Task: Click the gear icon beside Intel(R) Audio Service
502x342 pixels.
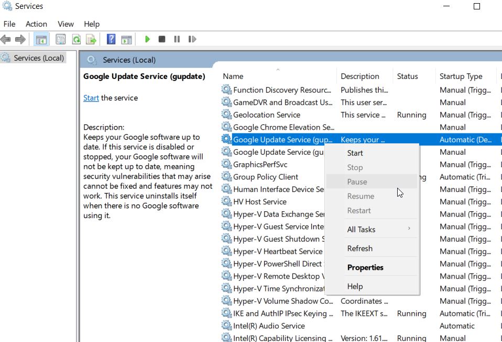Action: [x=226, y=326]
